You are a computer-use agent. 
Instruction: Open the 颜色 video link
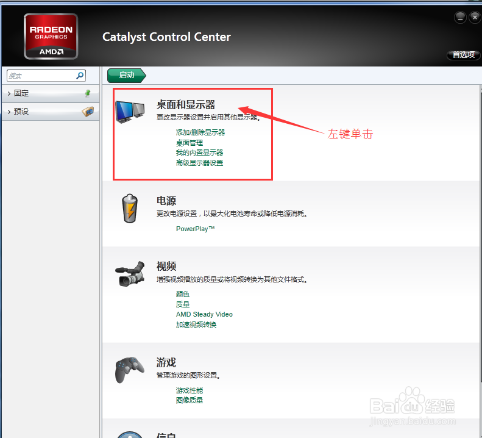(x=183, y=294)
